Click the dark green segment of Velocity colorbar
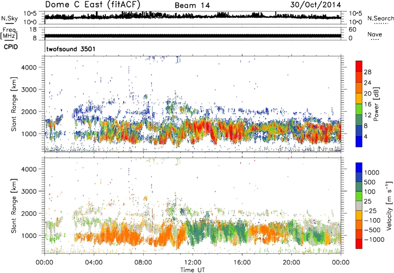Image resolution: width=394 pixels, height=273 pixels. click(x=359, y=187)
